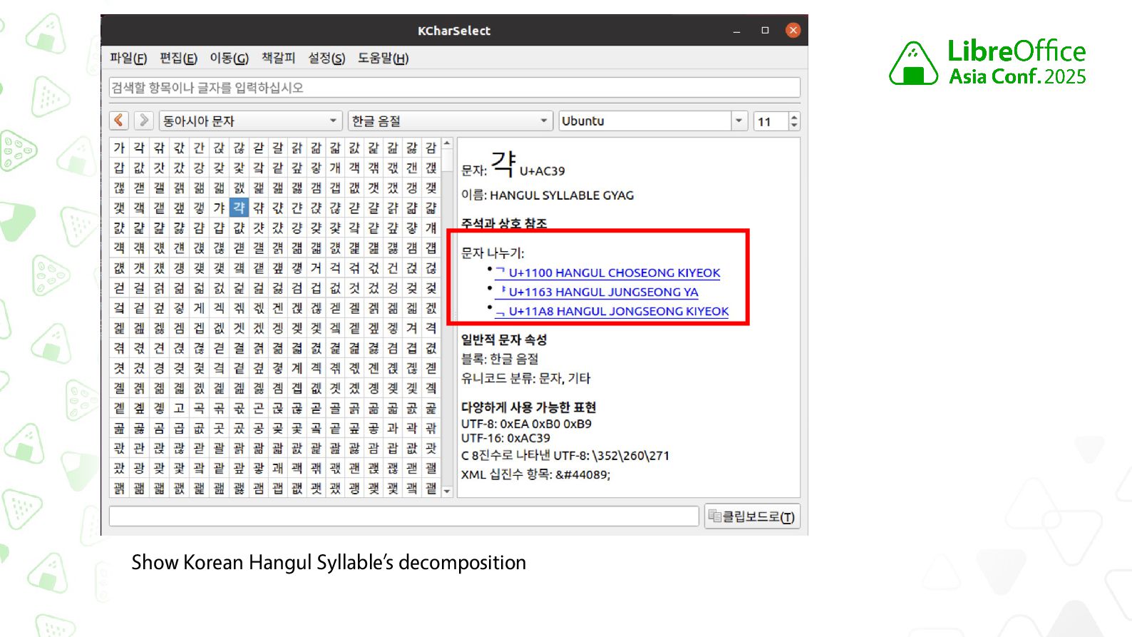Select the 과 character cell
Image resolution: width=1132 pixels, height=637 pixels.
393,427
